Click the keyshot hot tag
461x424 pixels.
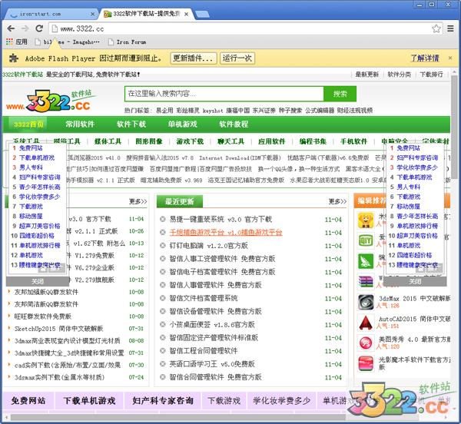tap(213, 111)
